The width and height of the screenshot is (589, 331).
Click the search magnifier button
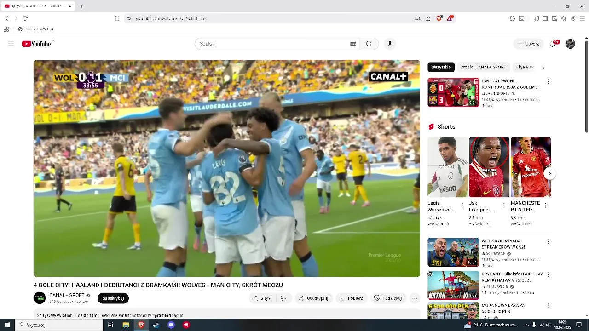pos(369,44)
